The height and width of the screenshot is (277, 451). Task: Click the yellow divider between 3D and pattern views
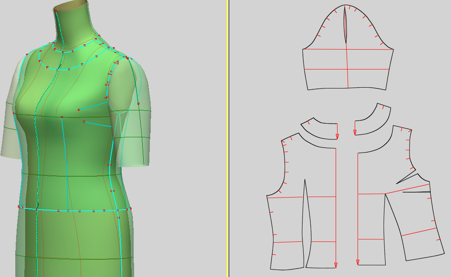(227, 138)
